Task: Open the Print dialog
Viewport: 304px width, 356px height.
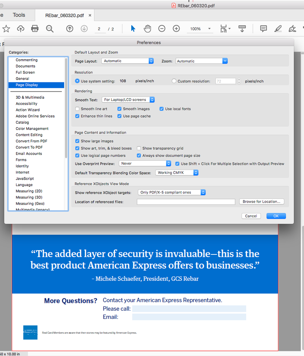Action: pyautogui.click(x=35, y=29)
